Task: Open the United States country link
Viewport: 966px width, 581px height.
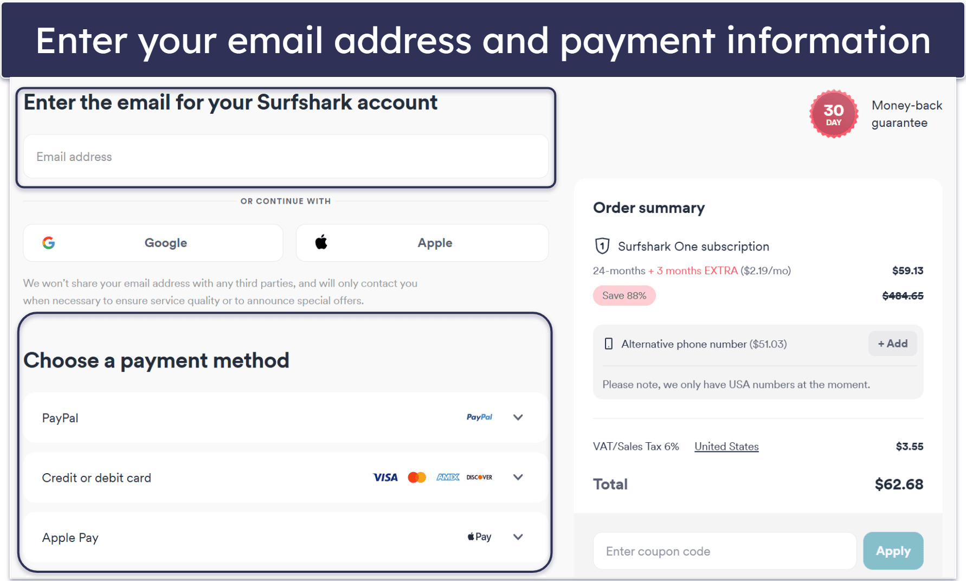Action: click(726, 447)
